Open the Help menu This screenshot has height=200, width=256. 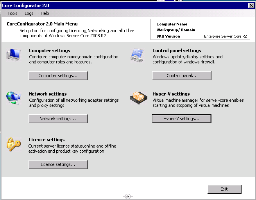(x=45, y=13)
